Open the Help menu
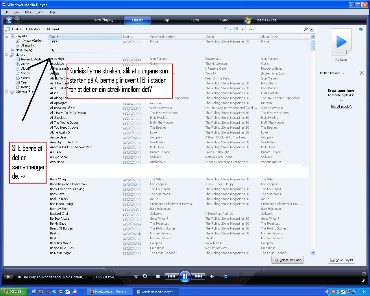Viewport: 370px width, 296px height. (x=52, y=12)
